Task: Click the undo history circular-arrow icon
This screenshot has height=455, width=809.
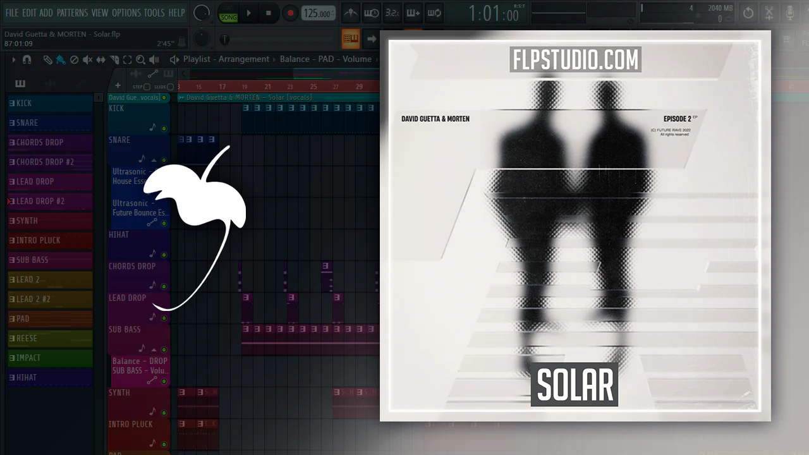Action: (748, 13)
